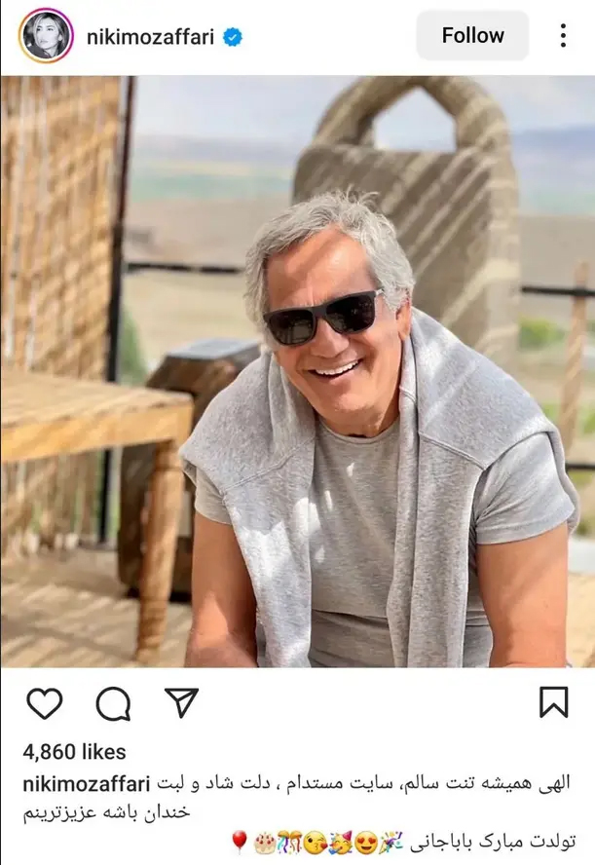View the list of 4,860 likes
The width and height of the screenshot is (595, 865).
click(x=74, y=752)
